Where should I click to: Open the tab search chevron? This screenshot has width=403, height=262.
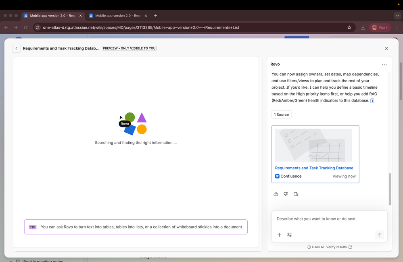click(397, 15)
